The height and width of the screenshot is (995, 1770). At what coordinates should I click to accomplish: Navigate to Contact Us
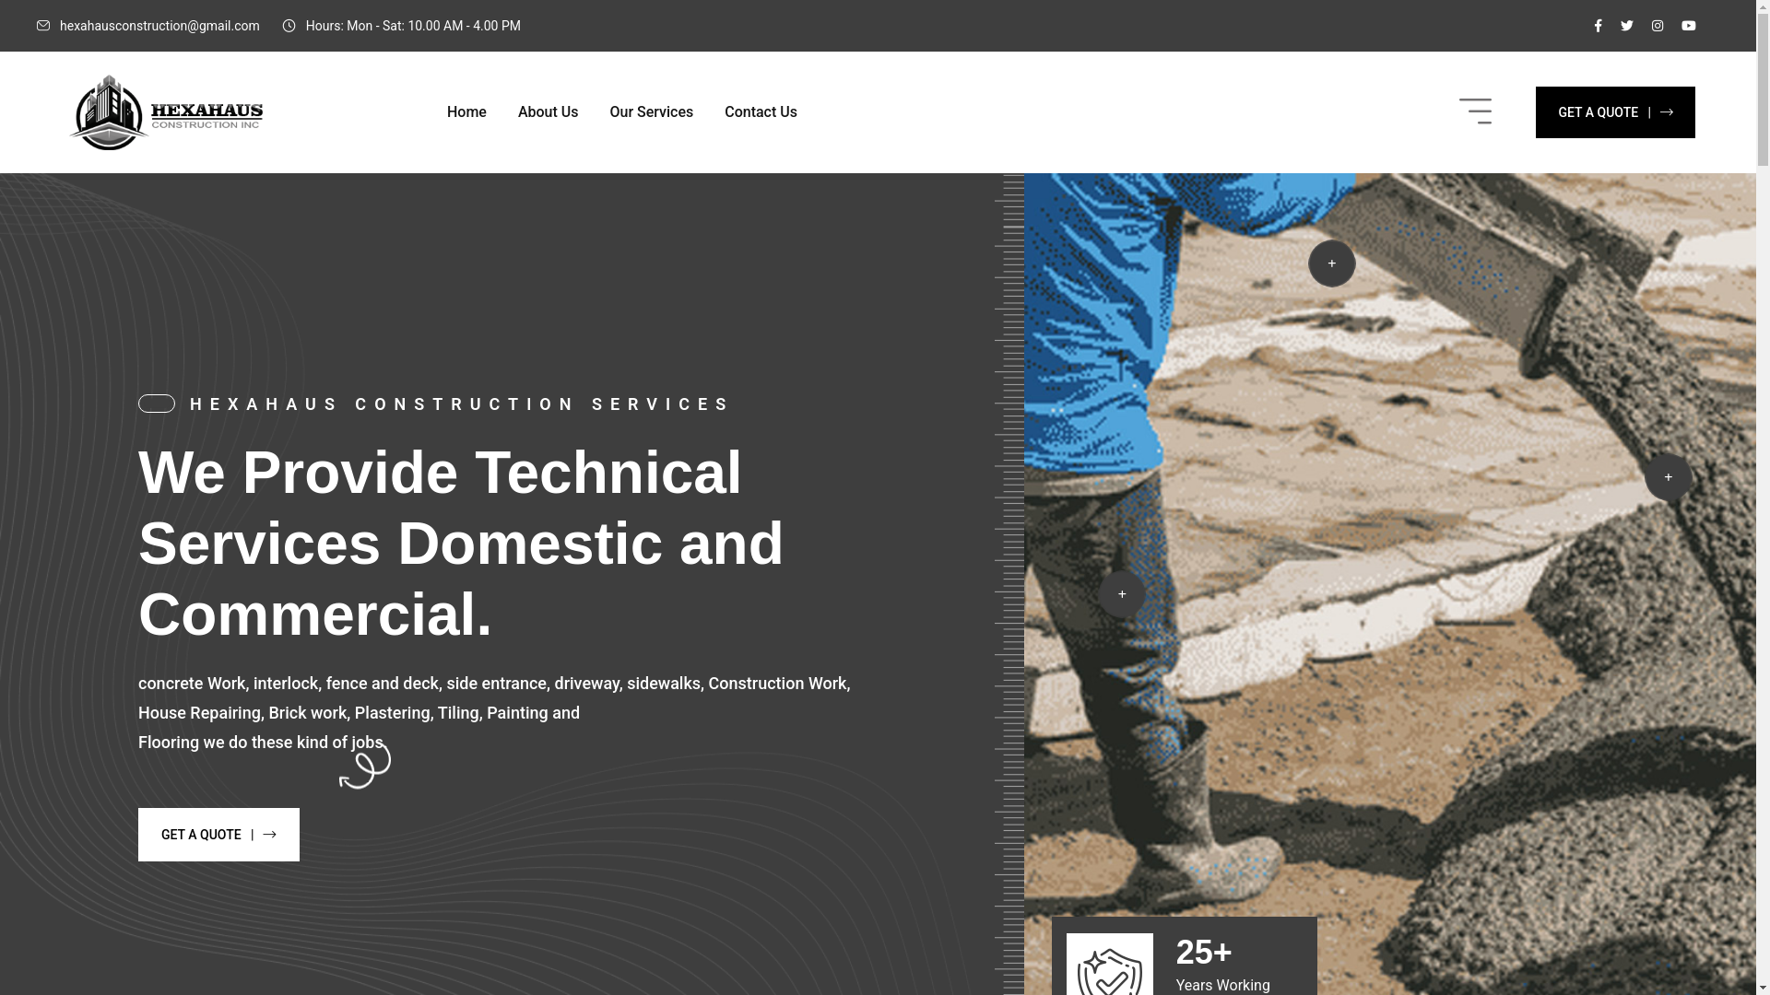pos(761,112)
